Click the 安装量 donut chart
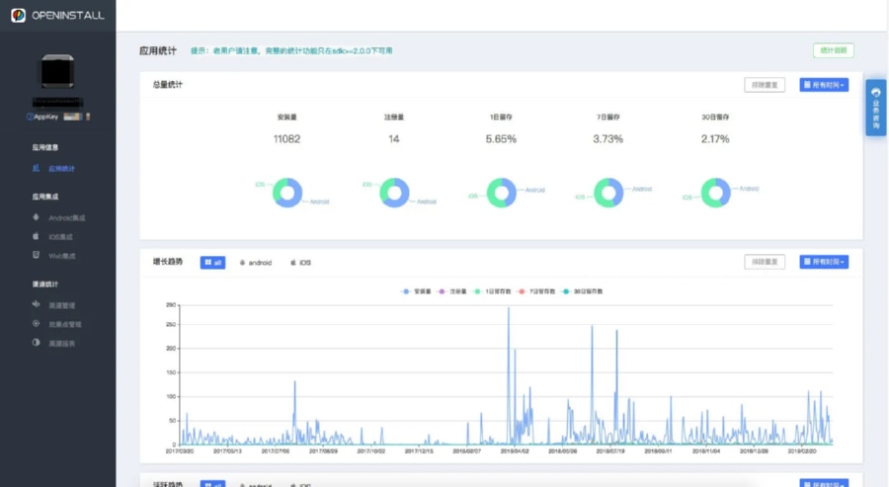The width and height of the screenshot is (889, 487). [x=287, y=193]
